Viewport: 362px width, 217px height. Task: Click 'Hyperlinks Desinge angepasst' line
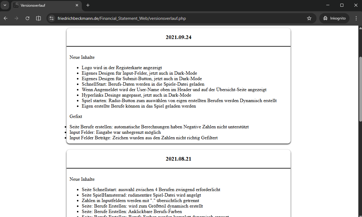(136, 95)
